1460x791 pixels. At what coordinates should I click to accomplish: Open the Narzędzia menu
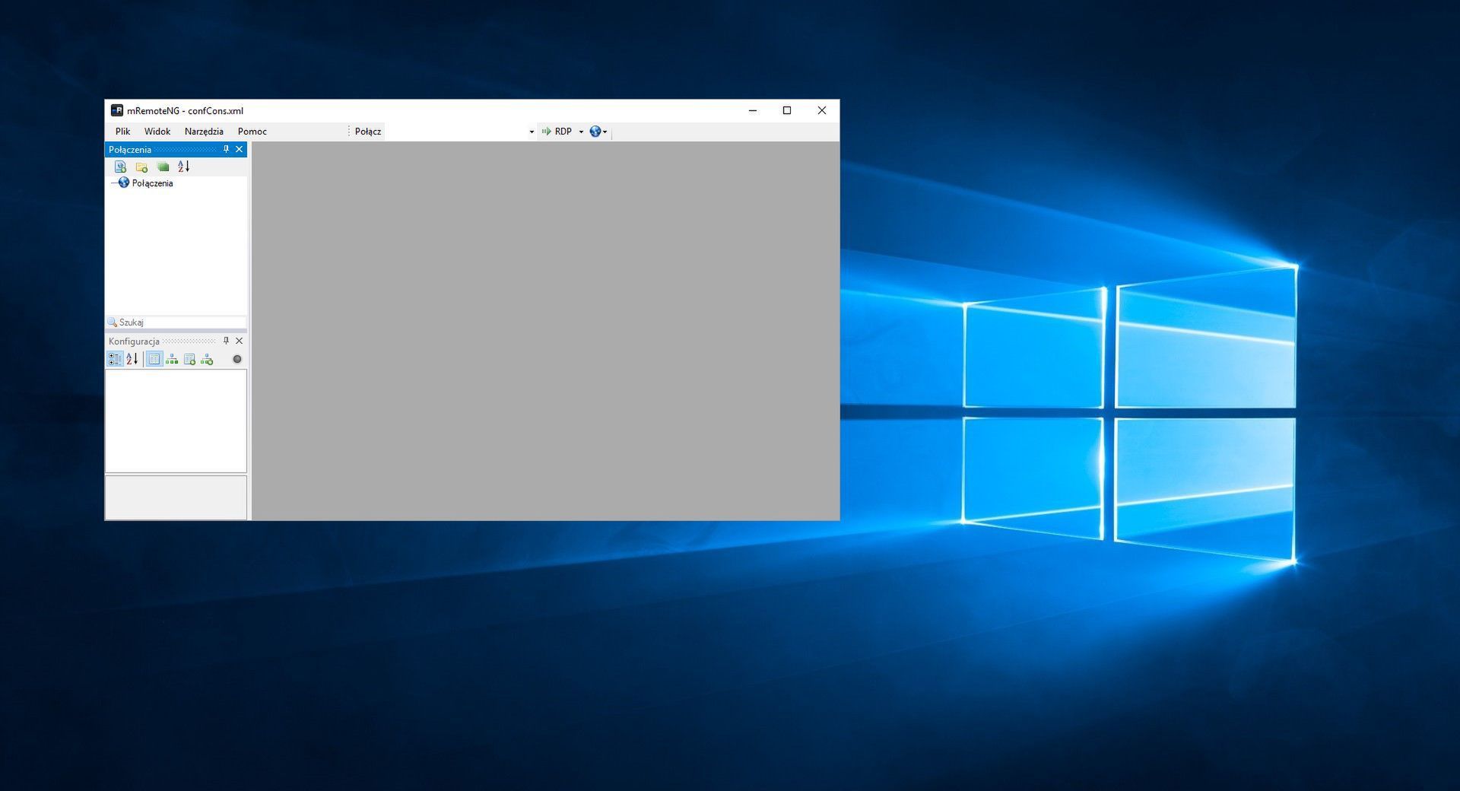click(205, 131)
